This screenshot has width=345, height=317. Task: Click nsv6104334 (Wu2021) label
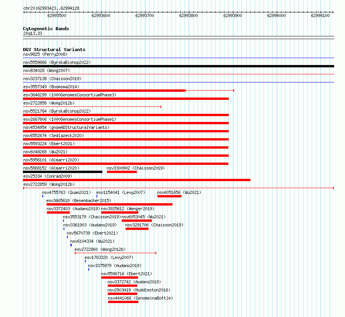point(92,241)
